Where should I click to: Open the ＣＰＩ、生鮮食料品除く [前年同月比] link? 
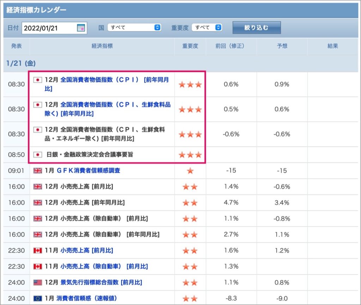tap(108, 109)
